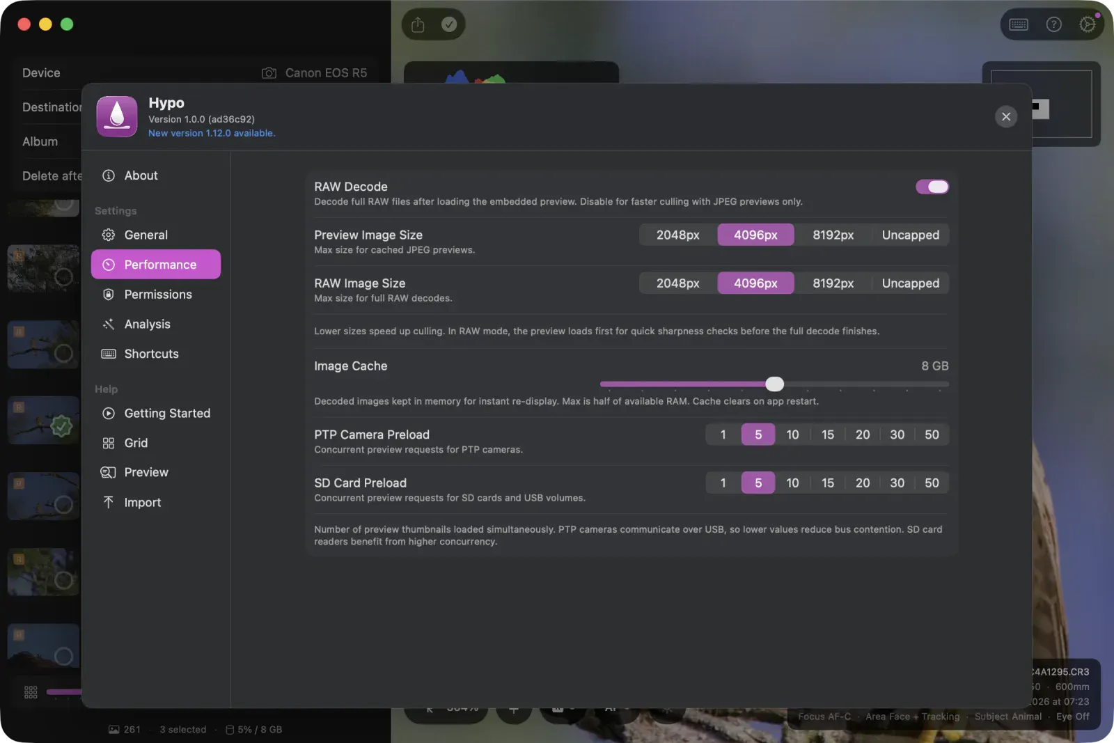Set Preview Image Size to Uncapped
The image size is (1114, 743).
pos(911,235)
